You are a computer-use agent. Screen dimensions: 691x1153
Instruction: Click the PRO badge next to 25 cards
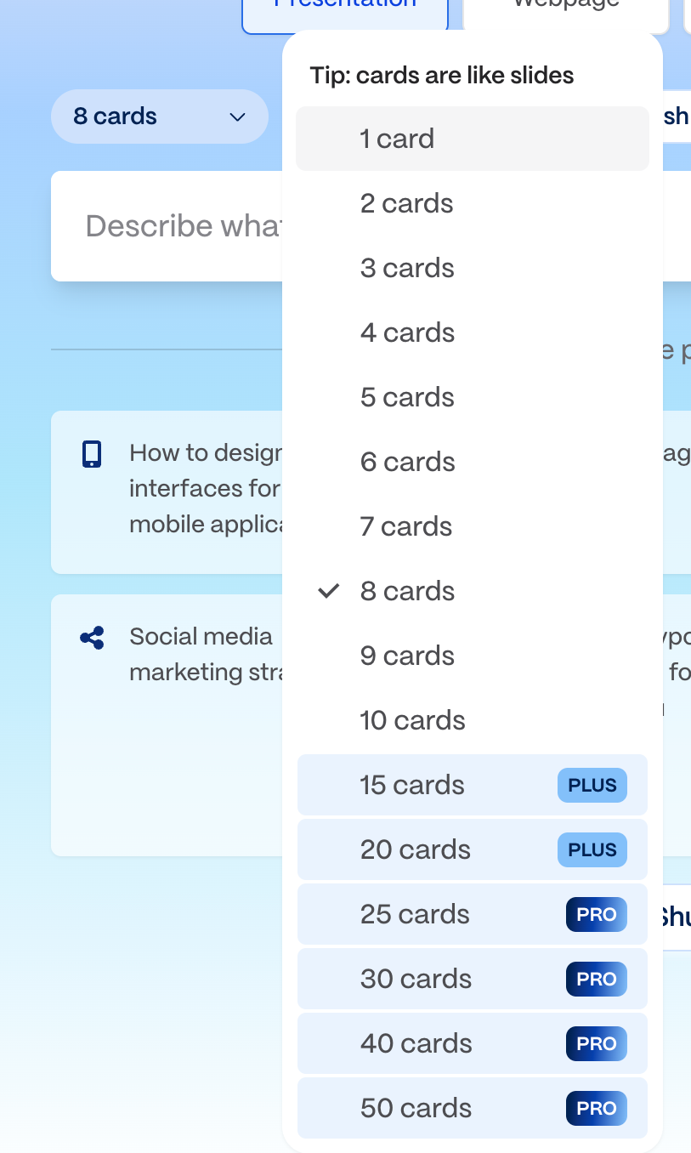596,914
